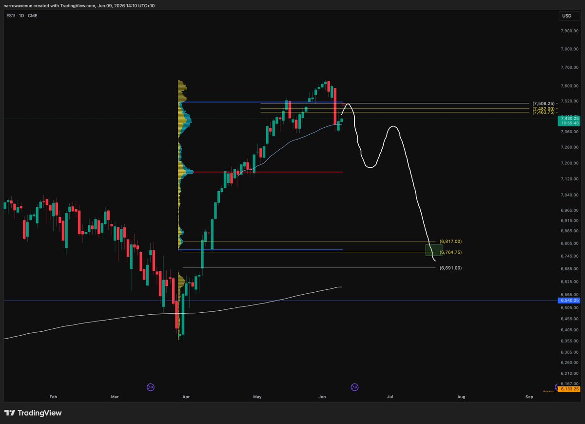
Task: Click the 6,965.00 price axis label
Action: pyautogui.click(x=569, y=210)
